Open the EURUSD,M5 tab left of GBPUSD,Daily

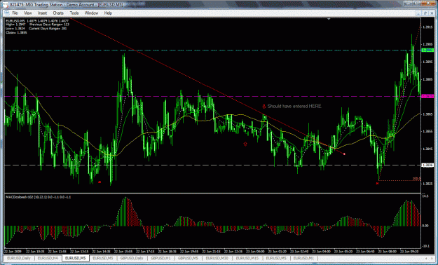click(x=103, y=258)
